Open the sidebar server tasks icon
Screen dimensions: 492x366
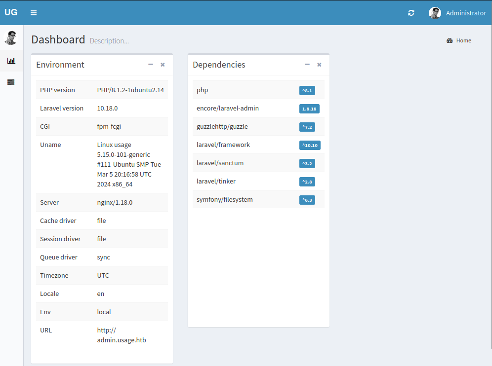pyautogui.click(x=11, y=82)
